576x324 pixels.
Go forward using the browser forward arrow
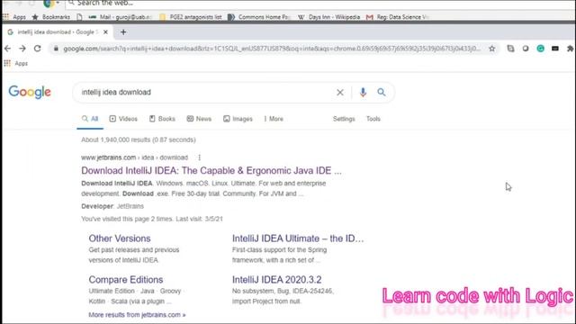22,49
